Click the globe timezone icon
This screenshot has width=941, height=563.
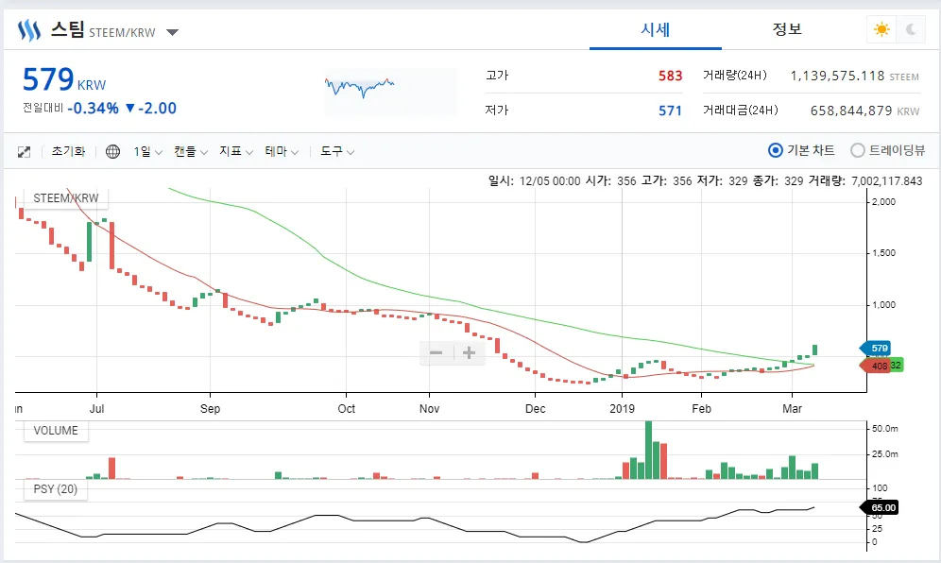click(112, 151)
